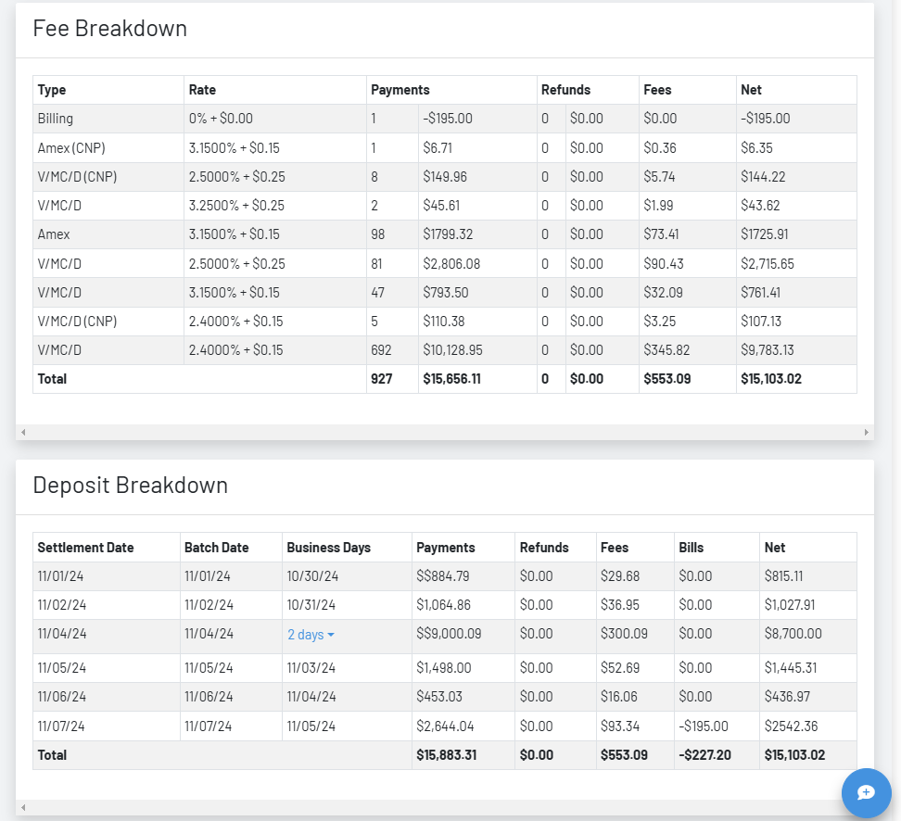Screen dimensions: 901x821
Task: Click the Fee Breakdown scrollbar left arrow
Action: (x=23, y=432)
